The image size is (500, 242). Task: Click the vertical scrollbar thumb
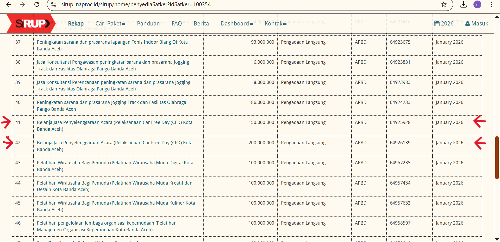pyautogui.click(x=497, y=158)
